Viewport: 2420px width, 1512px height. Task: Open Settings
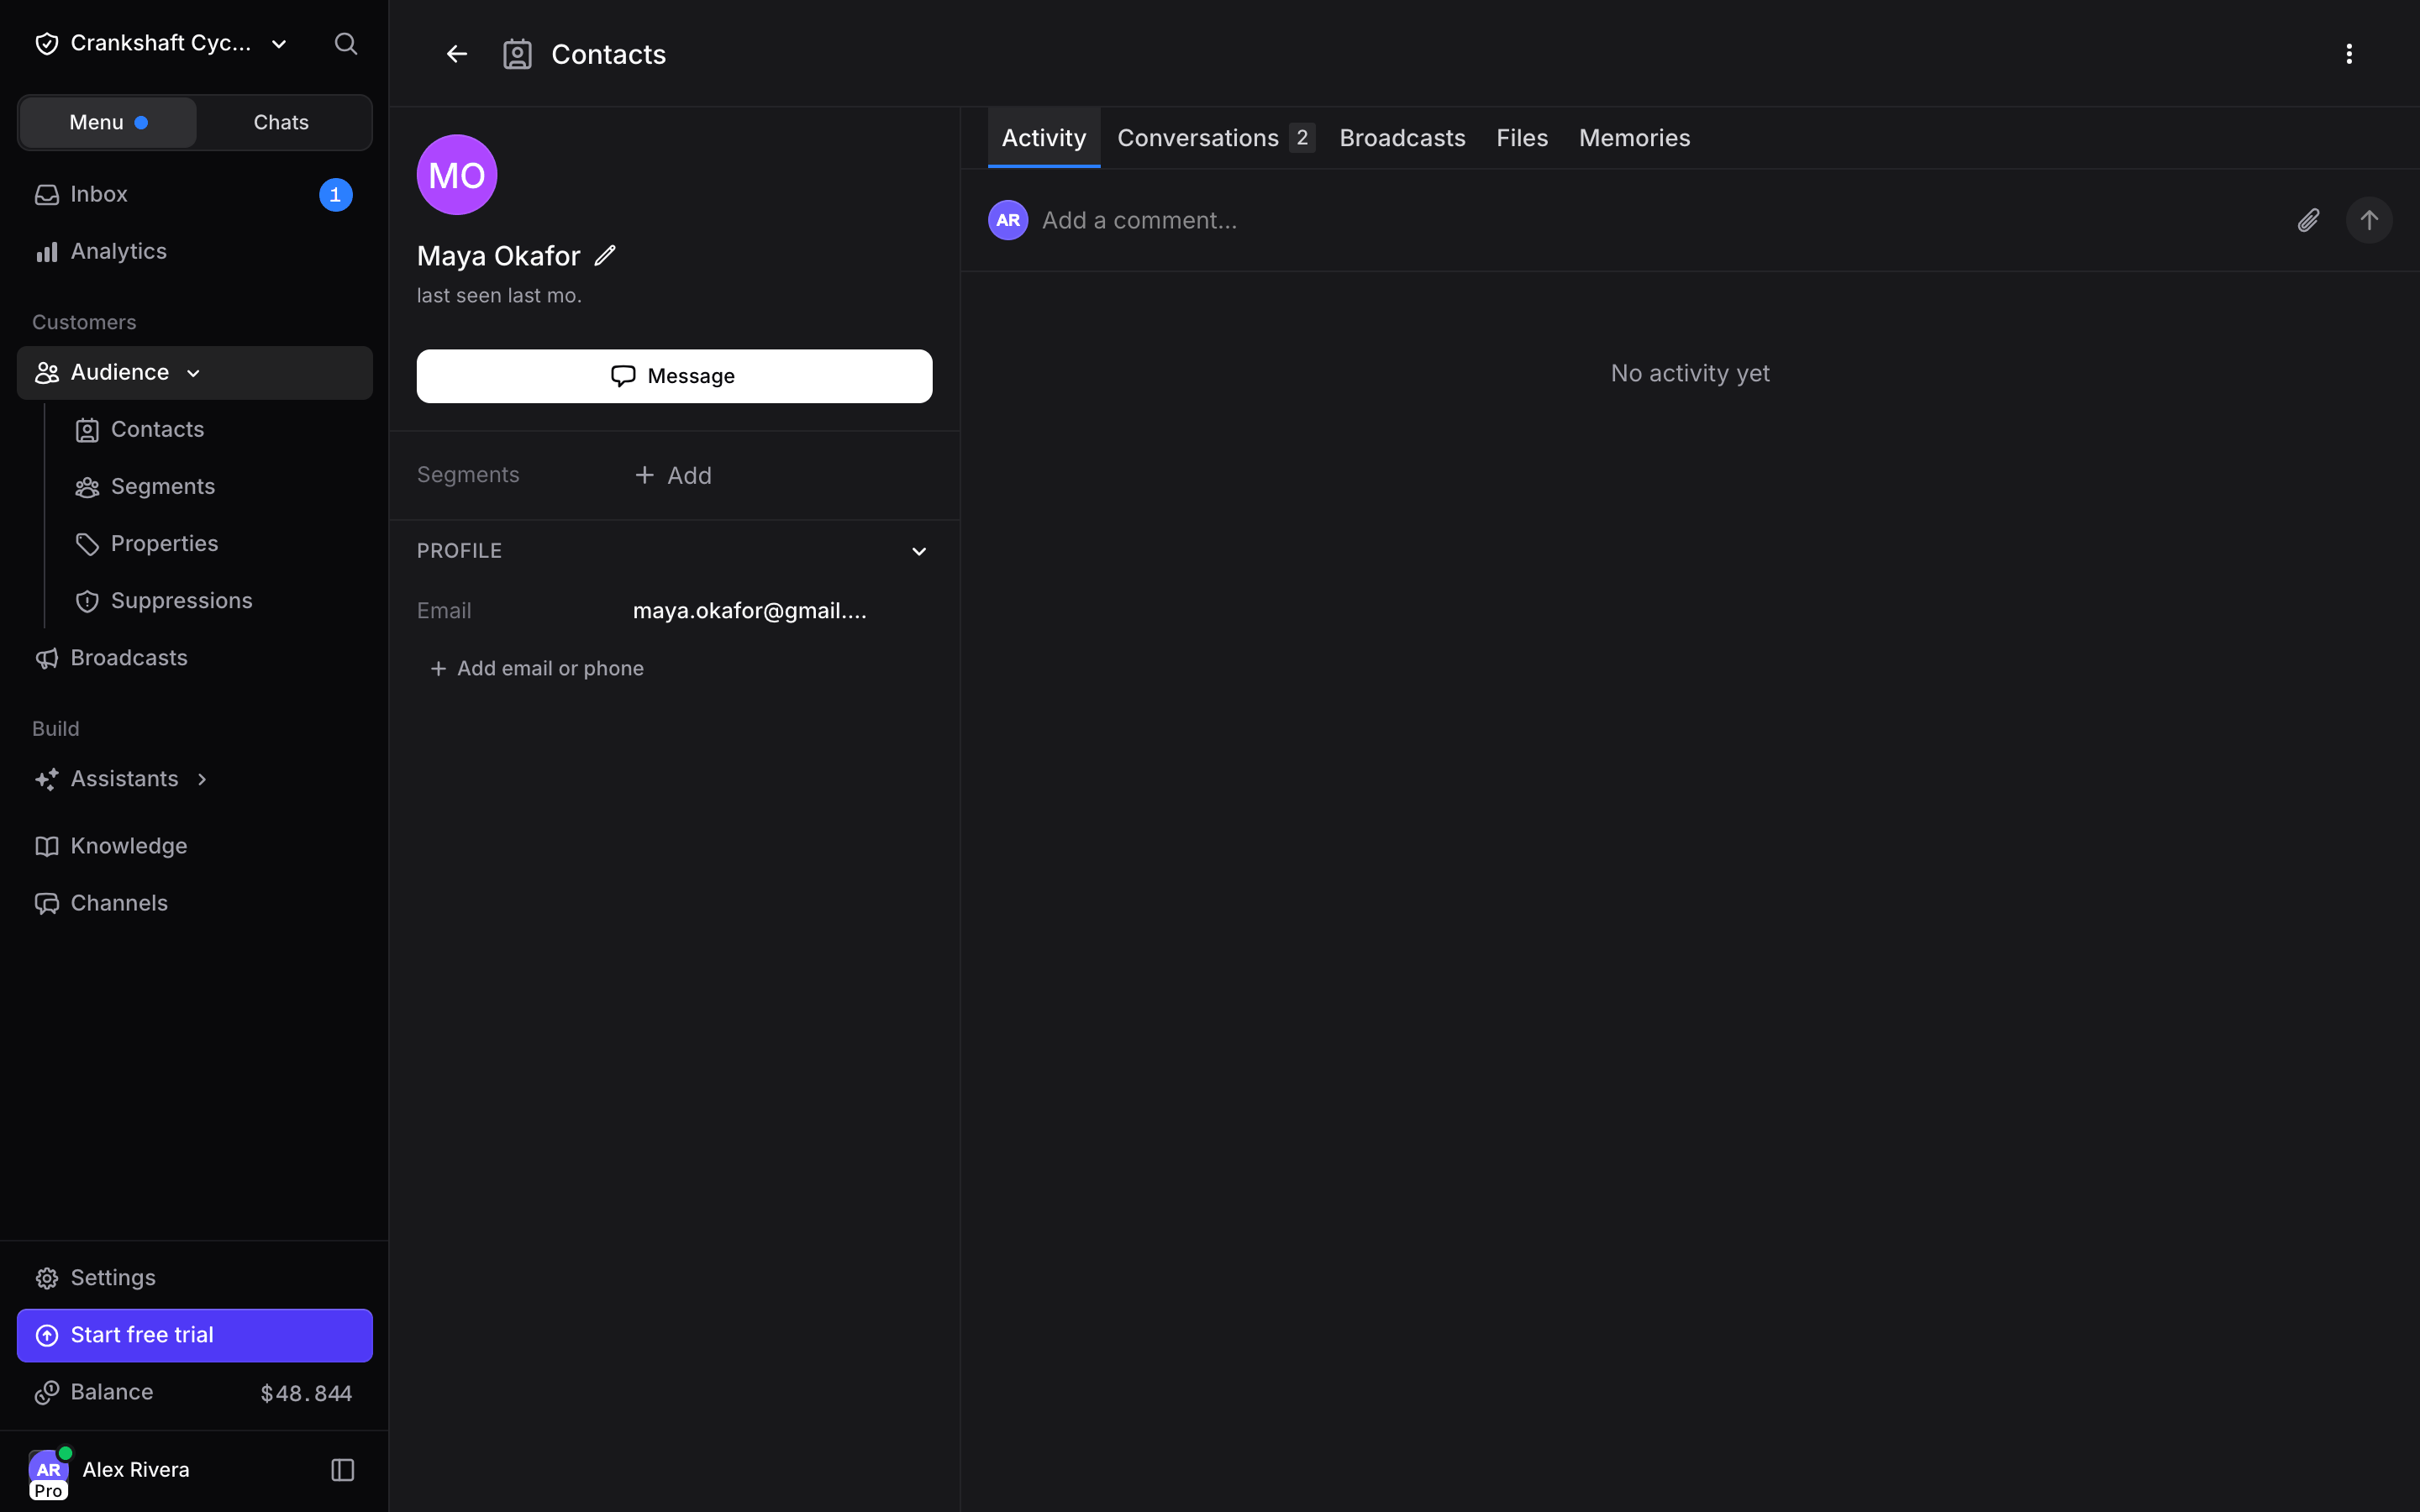coord(195,1278)
